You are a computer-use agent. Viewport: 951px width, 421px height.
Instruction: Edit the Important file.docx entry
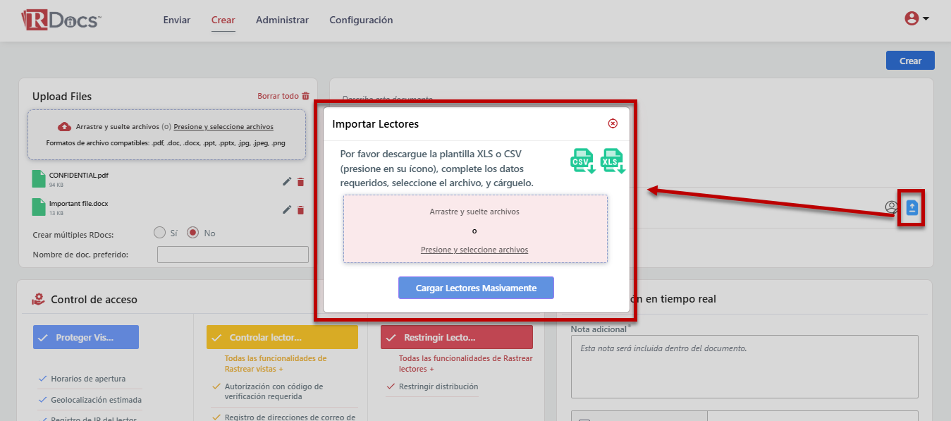click(287, 209)
